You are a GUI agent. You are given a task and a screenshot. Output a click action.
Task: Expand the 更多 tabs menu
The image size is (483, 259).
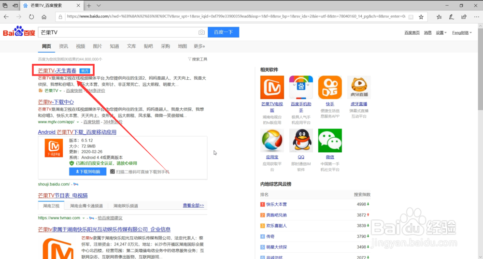(199, 46)
